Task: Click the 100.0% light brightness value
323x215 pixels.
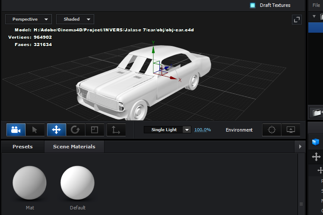Action: click(203, 130)
